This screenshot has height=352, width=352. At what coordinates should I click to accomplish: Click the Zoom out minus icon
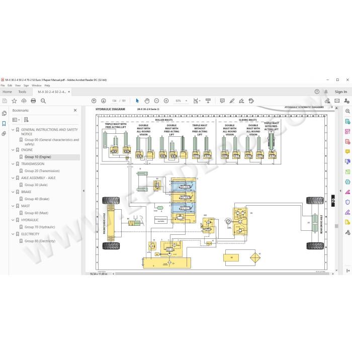pyautogui.click(x=157, y=101)
